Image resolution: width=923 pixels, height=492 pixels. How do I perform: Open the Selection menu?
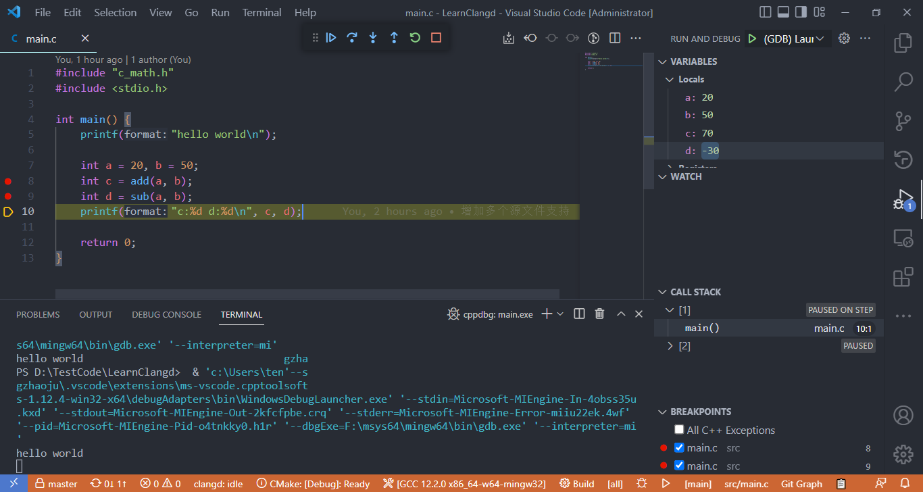(x=115, y=12)
